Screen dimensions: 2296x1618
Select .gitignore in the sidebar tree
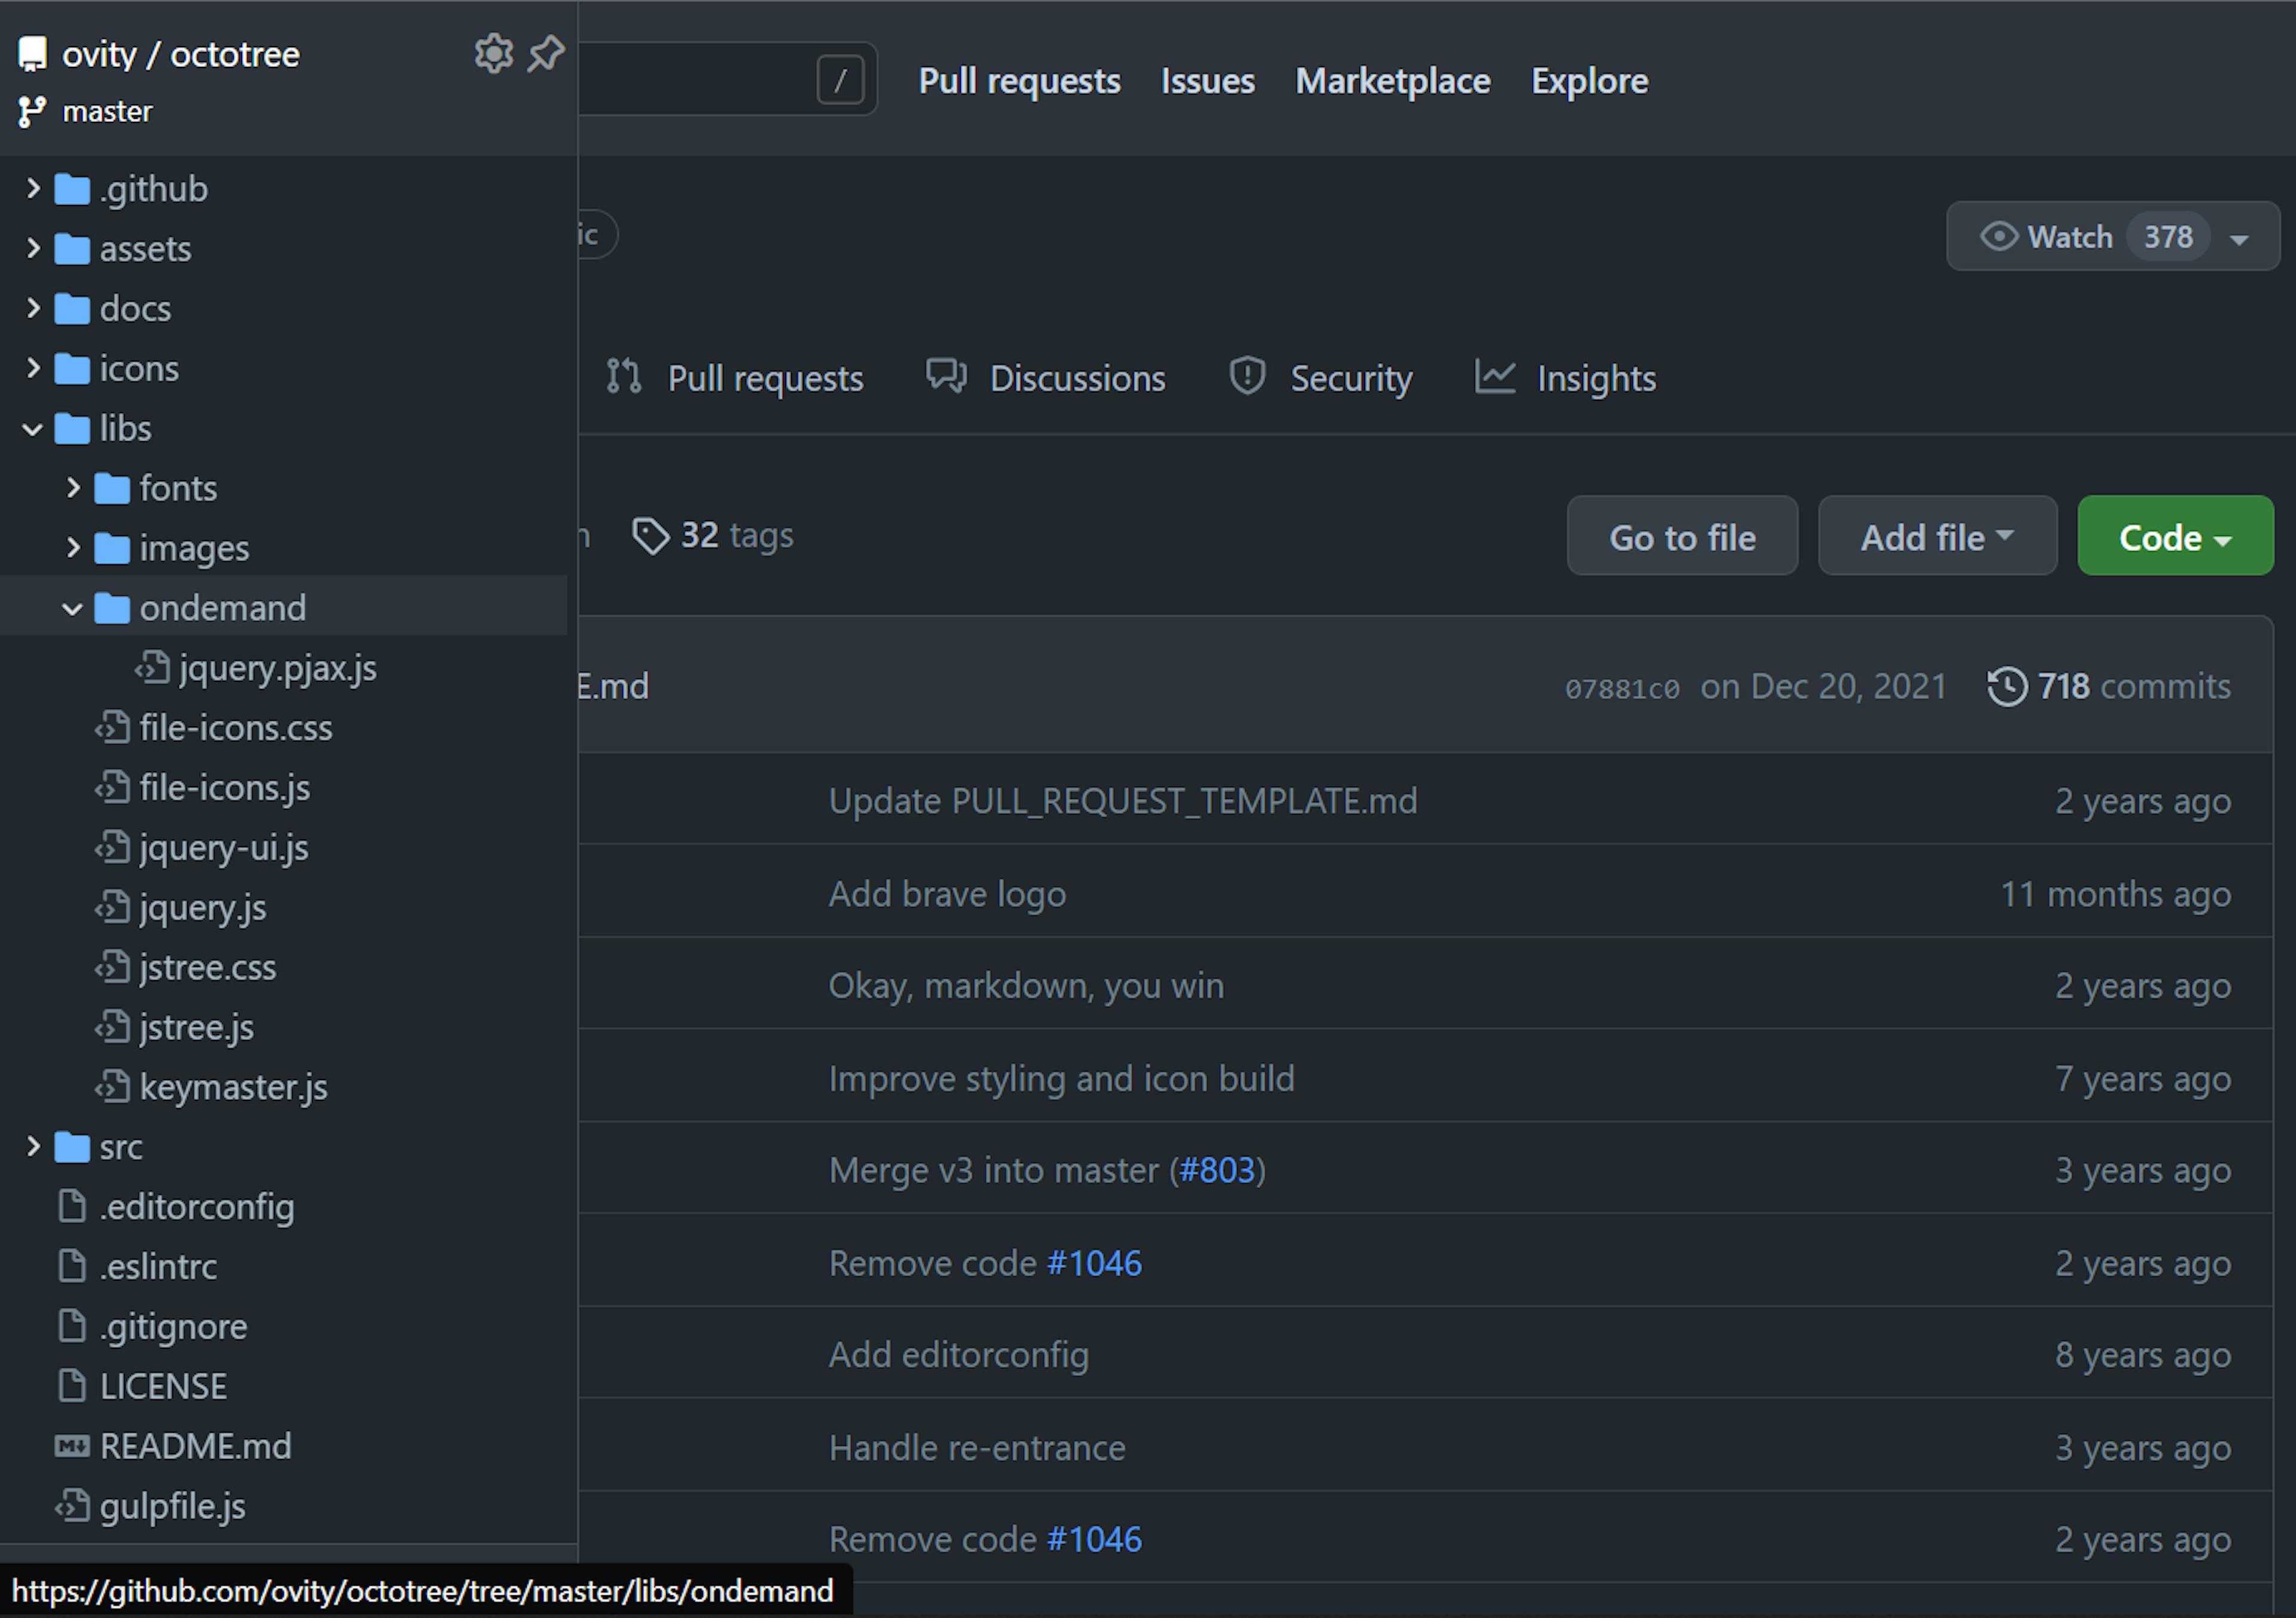coord(173,1327)
